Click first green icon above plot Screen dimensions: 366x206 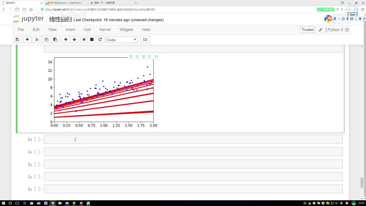[131, 57]
